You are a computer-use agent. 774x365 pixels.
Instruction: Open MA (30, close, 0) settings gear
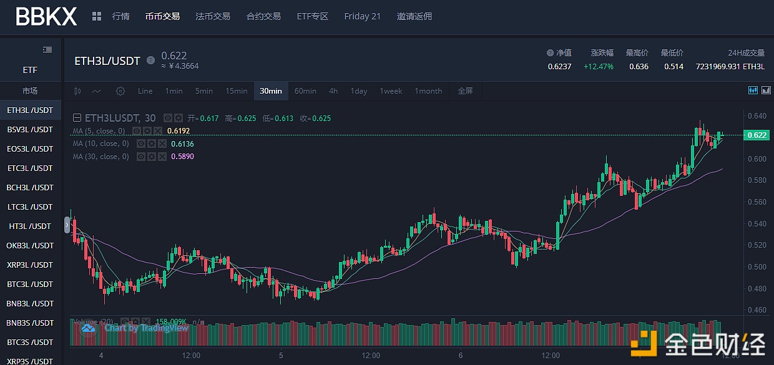coord(152,157)
